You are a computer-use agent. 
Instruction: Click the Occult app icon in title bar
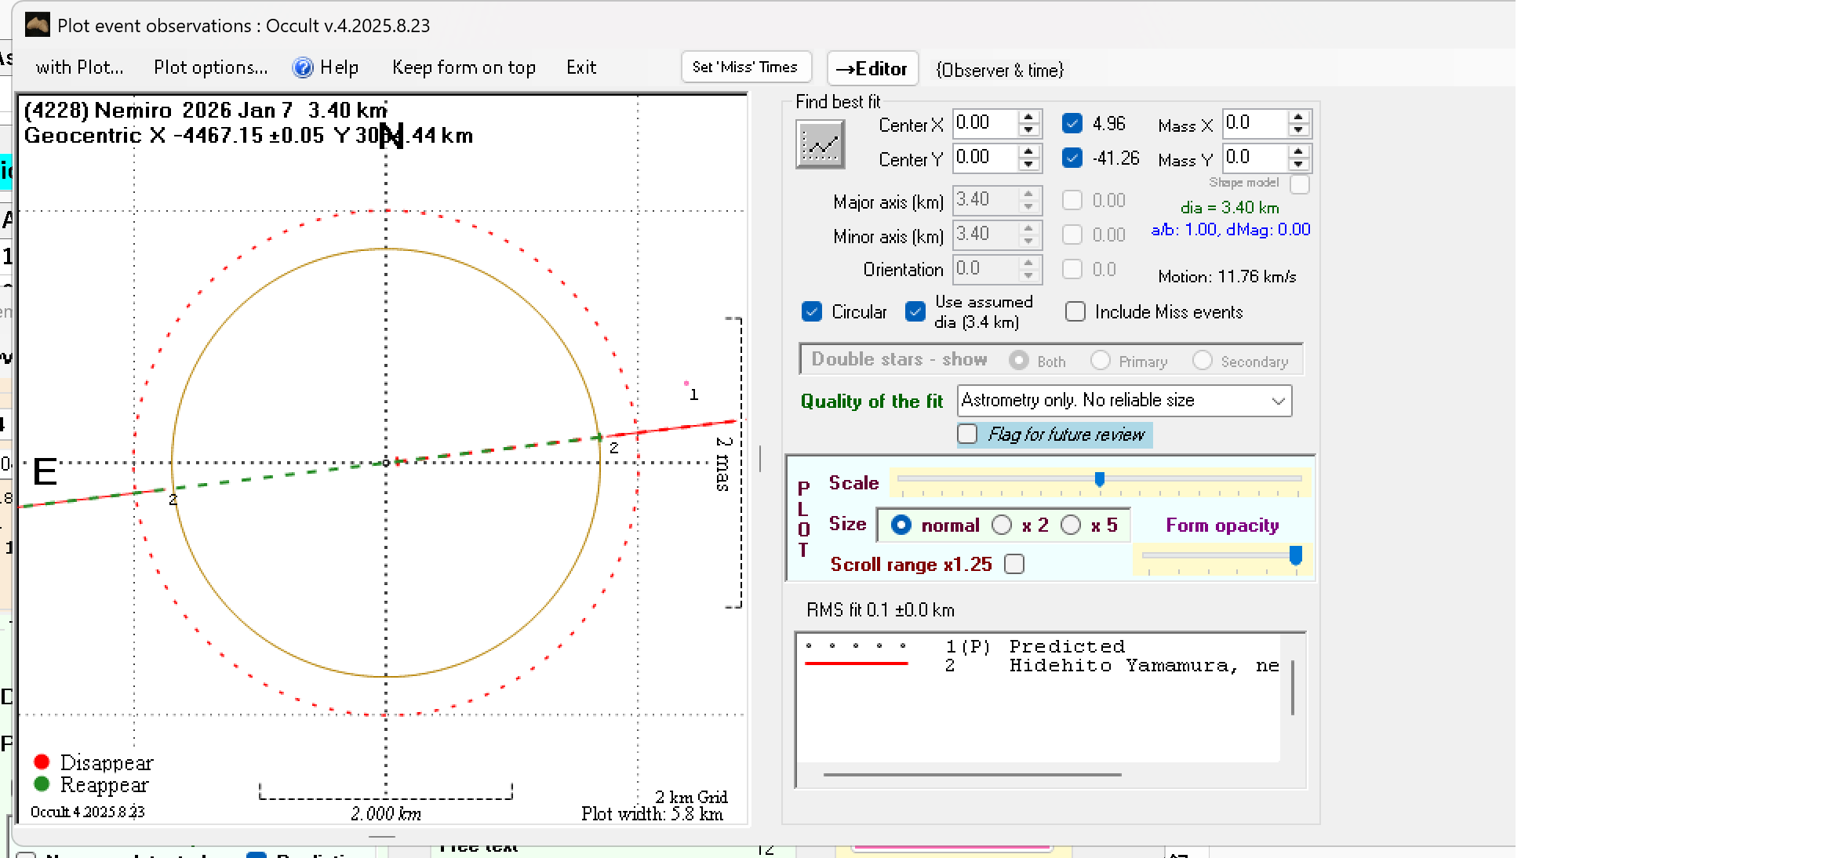click(x=38, y=25)
